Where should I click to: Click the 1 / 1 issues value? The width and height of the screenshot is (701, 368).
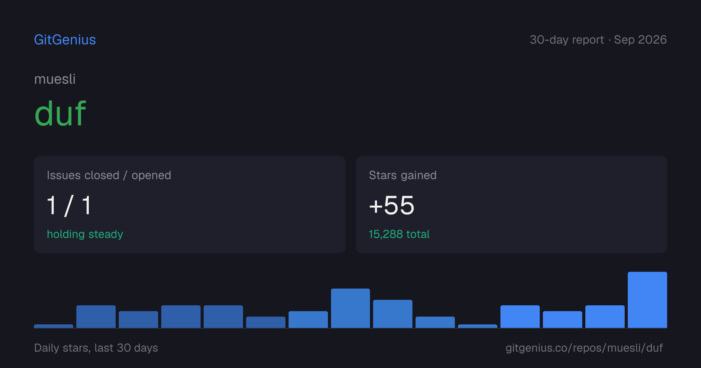coord(69,206)
